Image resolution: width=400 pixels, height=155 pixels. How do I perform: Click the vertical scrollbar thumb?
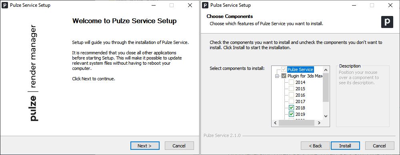(x=326, y=87)
